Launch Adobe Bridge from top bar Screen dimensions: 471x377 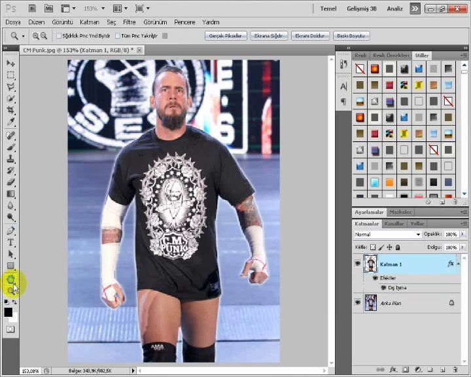click(x=33, y=9)
